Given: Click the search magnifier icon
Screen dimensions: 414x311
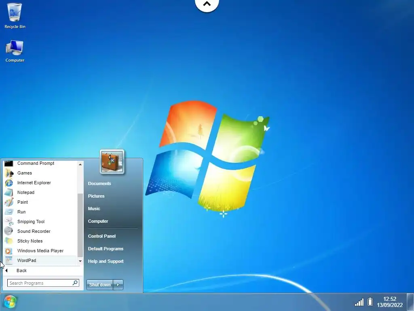Looking at the screenshot, I should tap(75, 283).
